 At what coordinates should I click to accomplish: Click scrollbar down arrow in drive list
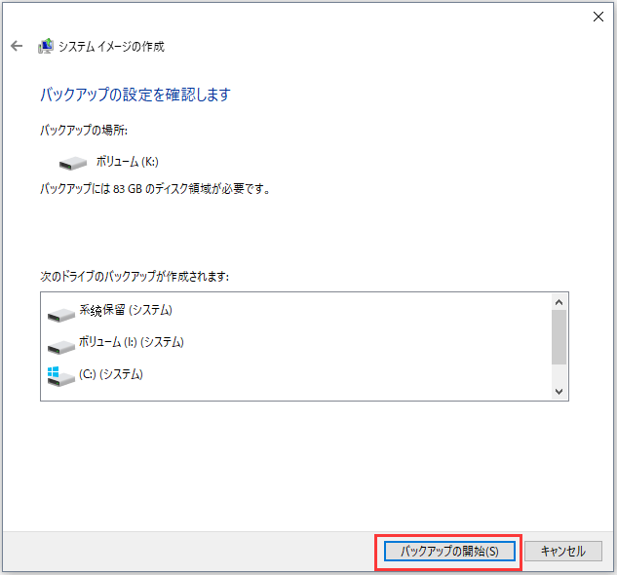[559, 391]
